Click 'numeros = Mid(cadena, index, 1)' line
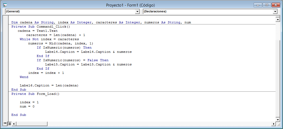The width and height of the screenshot is (283, 129). point(61,43)
